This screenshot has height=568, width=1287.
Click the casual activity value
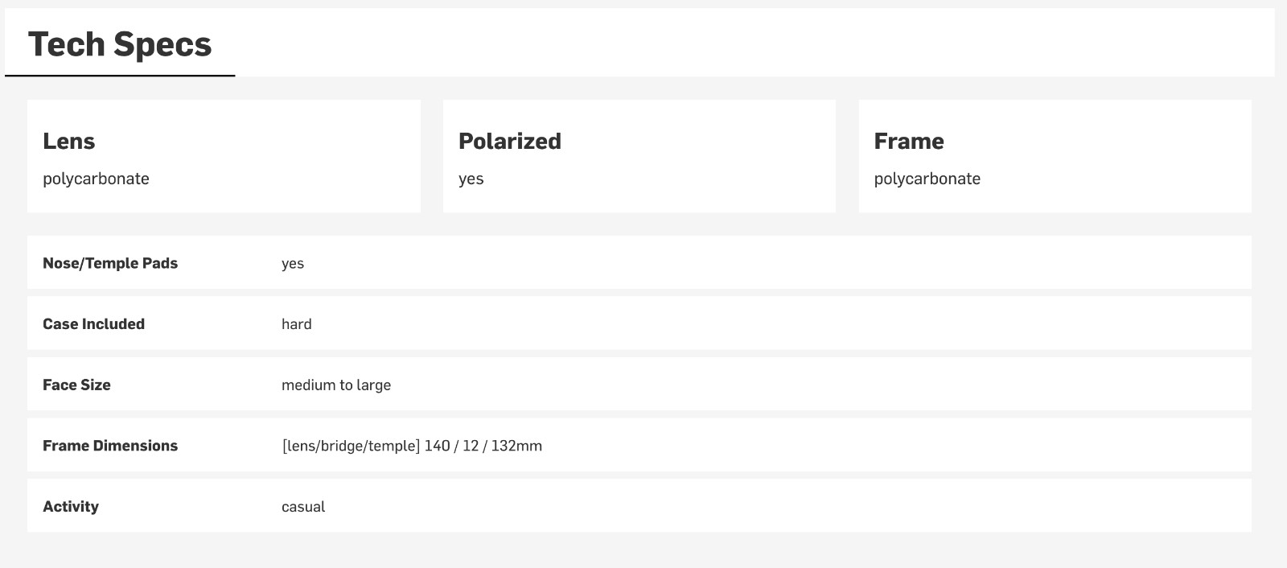(x=303, y=507)
